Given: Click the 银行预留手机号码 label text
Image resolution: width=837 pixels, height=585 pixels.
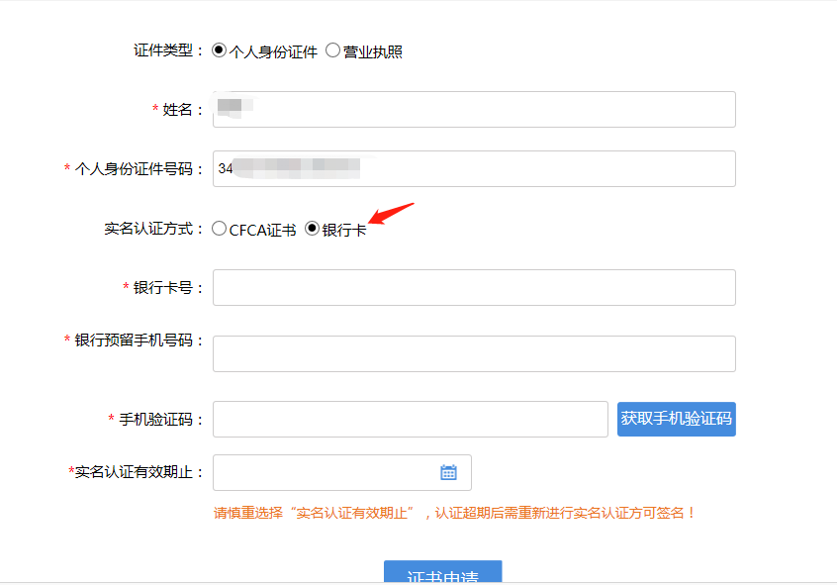Looking at the screenshot, I should click(x=139, y=341).
